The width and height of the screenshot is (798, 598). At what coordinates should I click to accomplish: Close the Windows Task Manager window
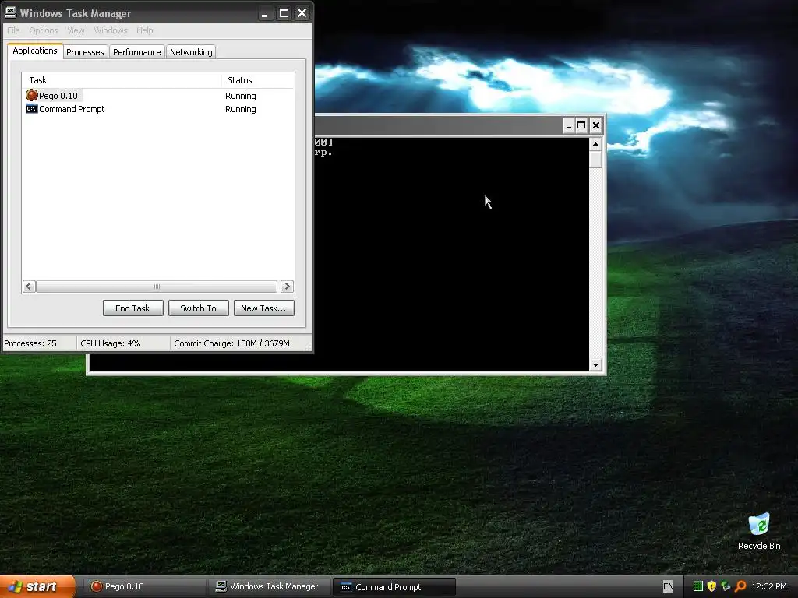pyautogui.click(x=302, y=13)
